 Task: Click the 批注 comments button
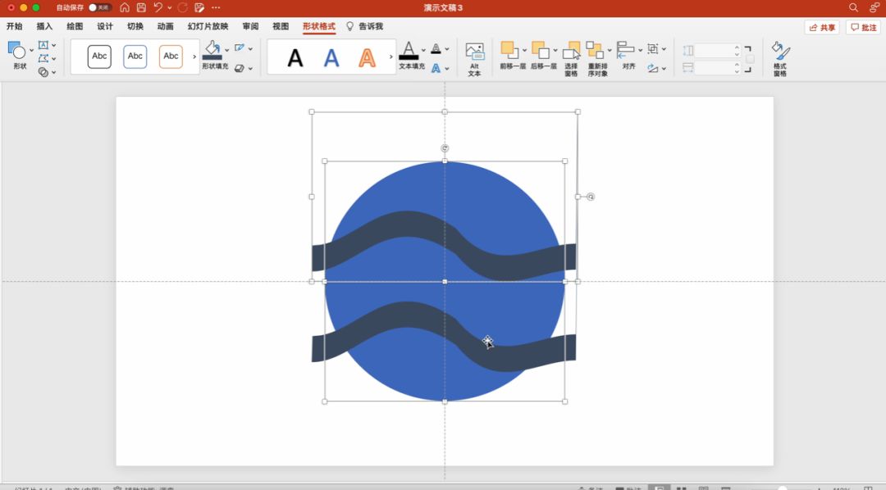tap(863, 27)
